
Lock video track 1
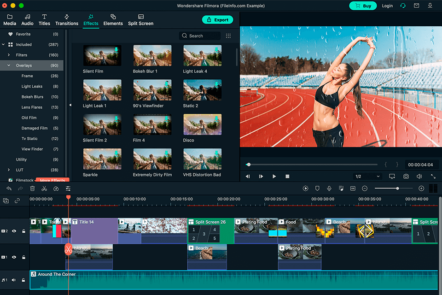23,257
